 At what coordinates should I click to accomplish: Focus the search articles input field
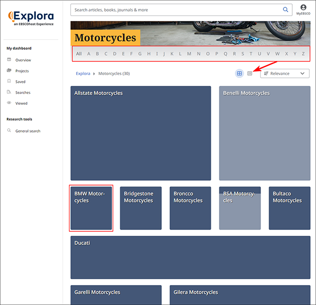click(x=181, y=10)
